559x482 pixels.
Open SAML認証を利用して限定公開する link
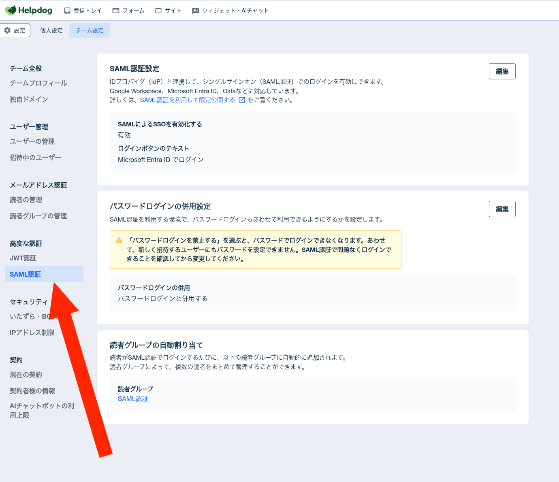(188, 100)
